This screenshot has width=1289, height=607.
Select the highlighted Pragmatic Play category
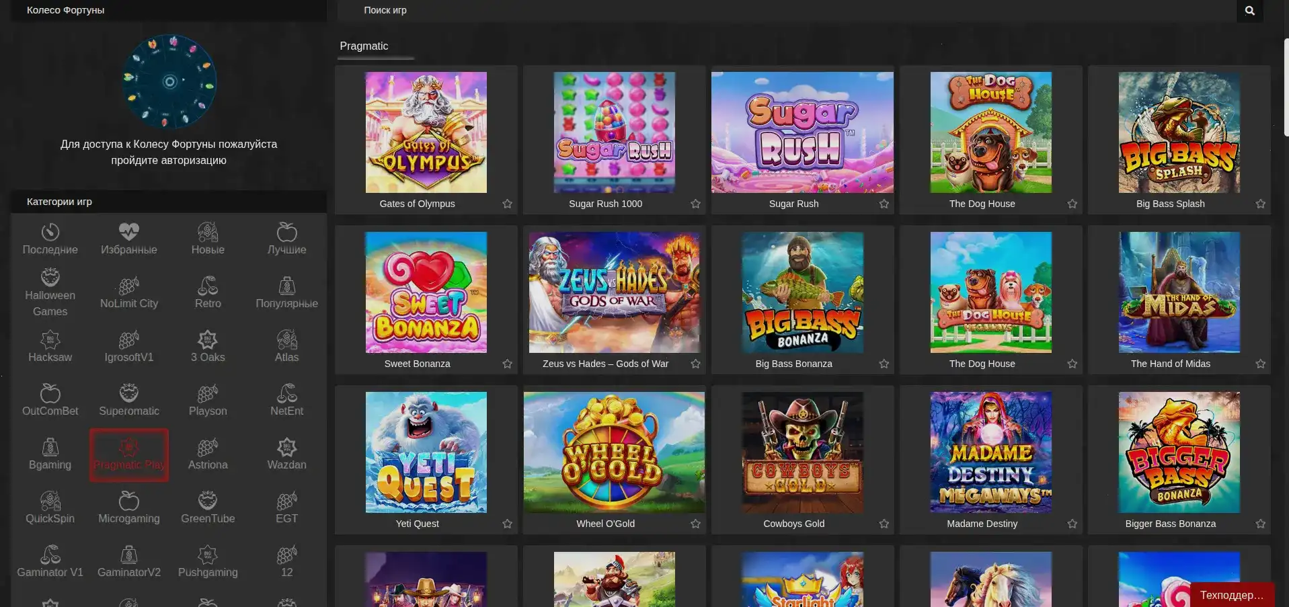pos(128,455)
